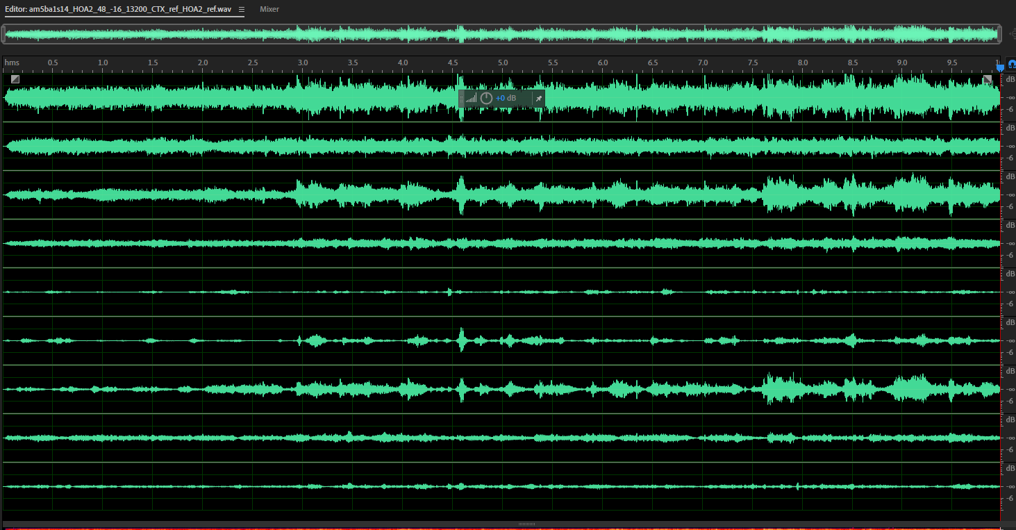Screen dimensions: 1016x530
Task: Click the fade-in handle at waveform top-left
Action: pyautogui.click(x=15, y=79)
